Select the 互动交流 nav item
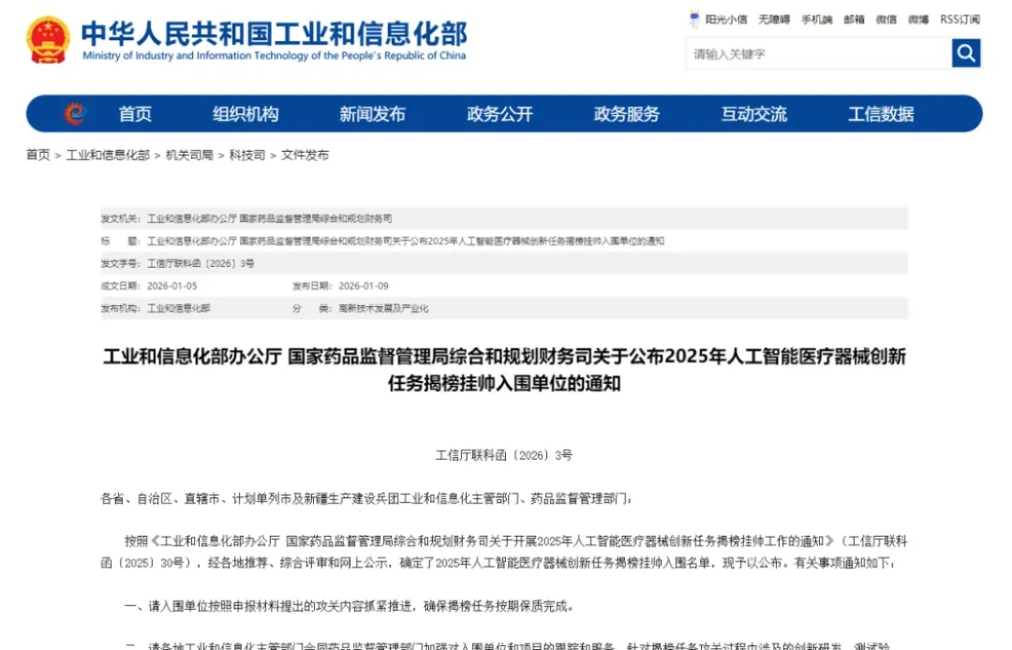This screenshot has width=1012, height=650. [x=753, y=114]
